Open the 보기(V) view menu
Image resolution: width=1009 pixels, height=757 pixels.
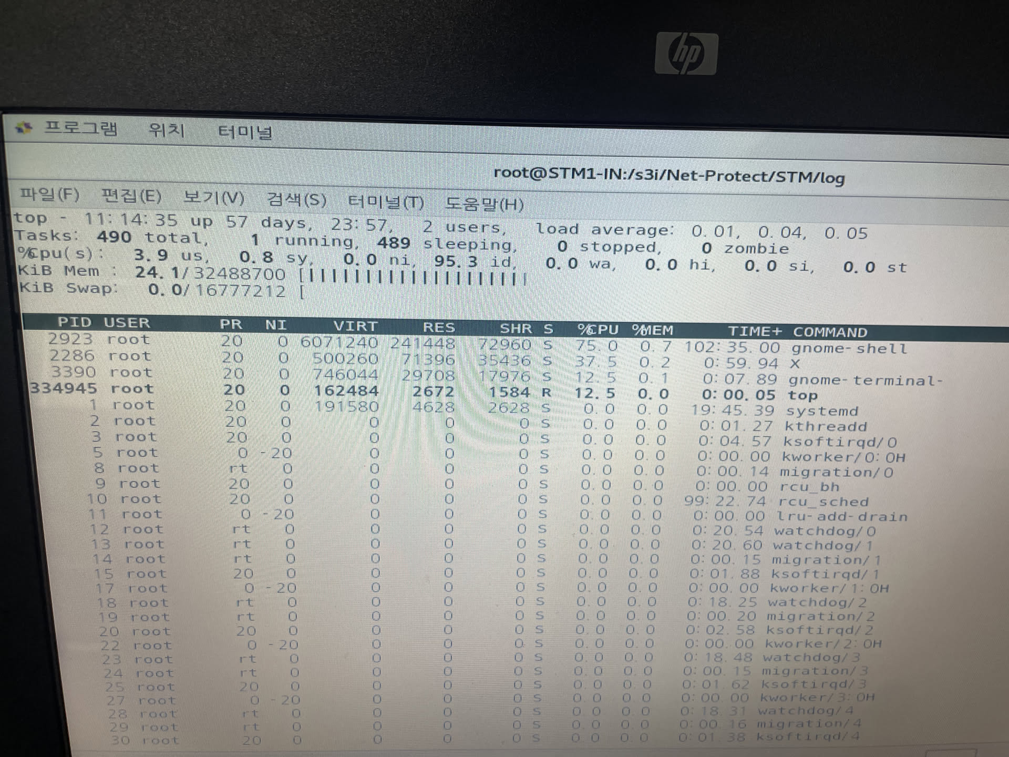tap(213, 198)
